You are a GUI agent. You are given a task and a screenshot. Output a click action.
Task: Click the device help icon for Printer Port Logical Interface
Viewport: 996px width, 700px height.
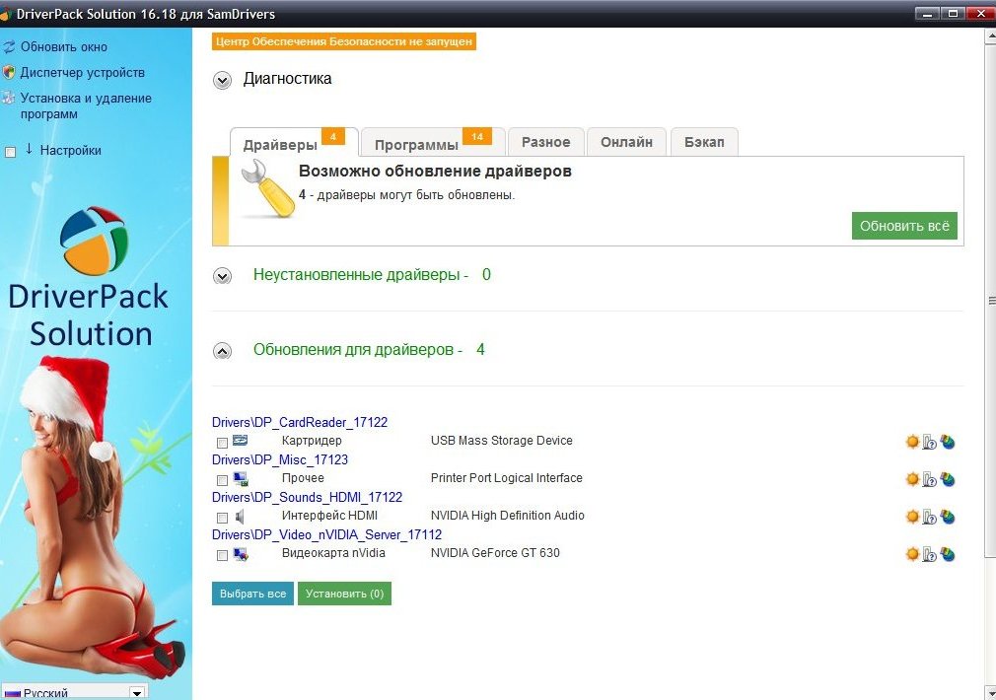coord(929,479)
